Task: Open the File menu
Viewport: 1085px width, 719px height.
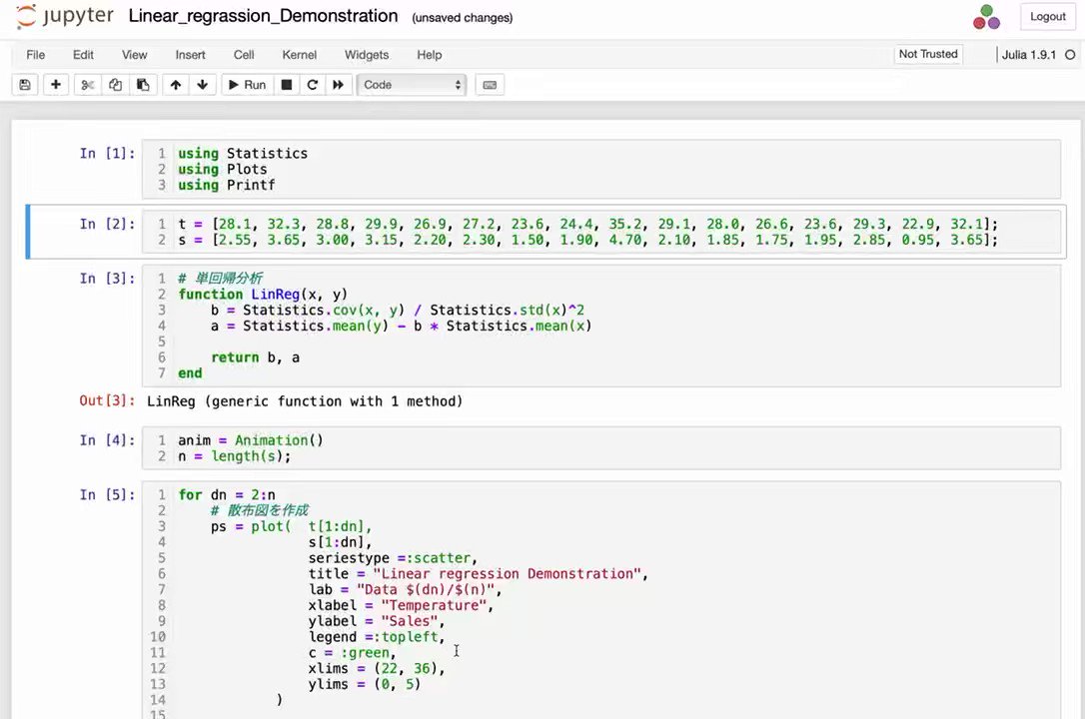Action: pyautogui.click(x=35, y=55)
